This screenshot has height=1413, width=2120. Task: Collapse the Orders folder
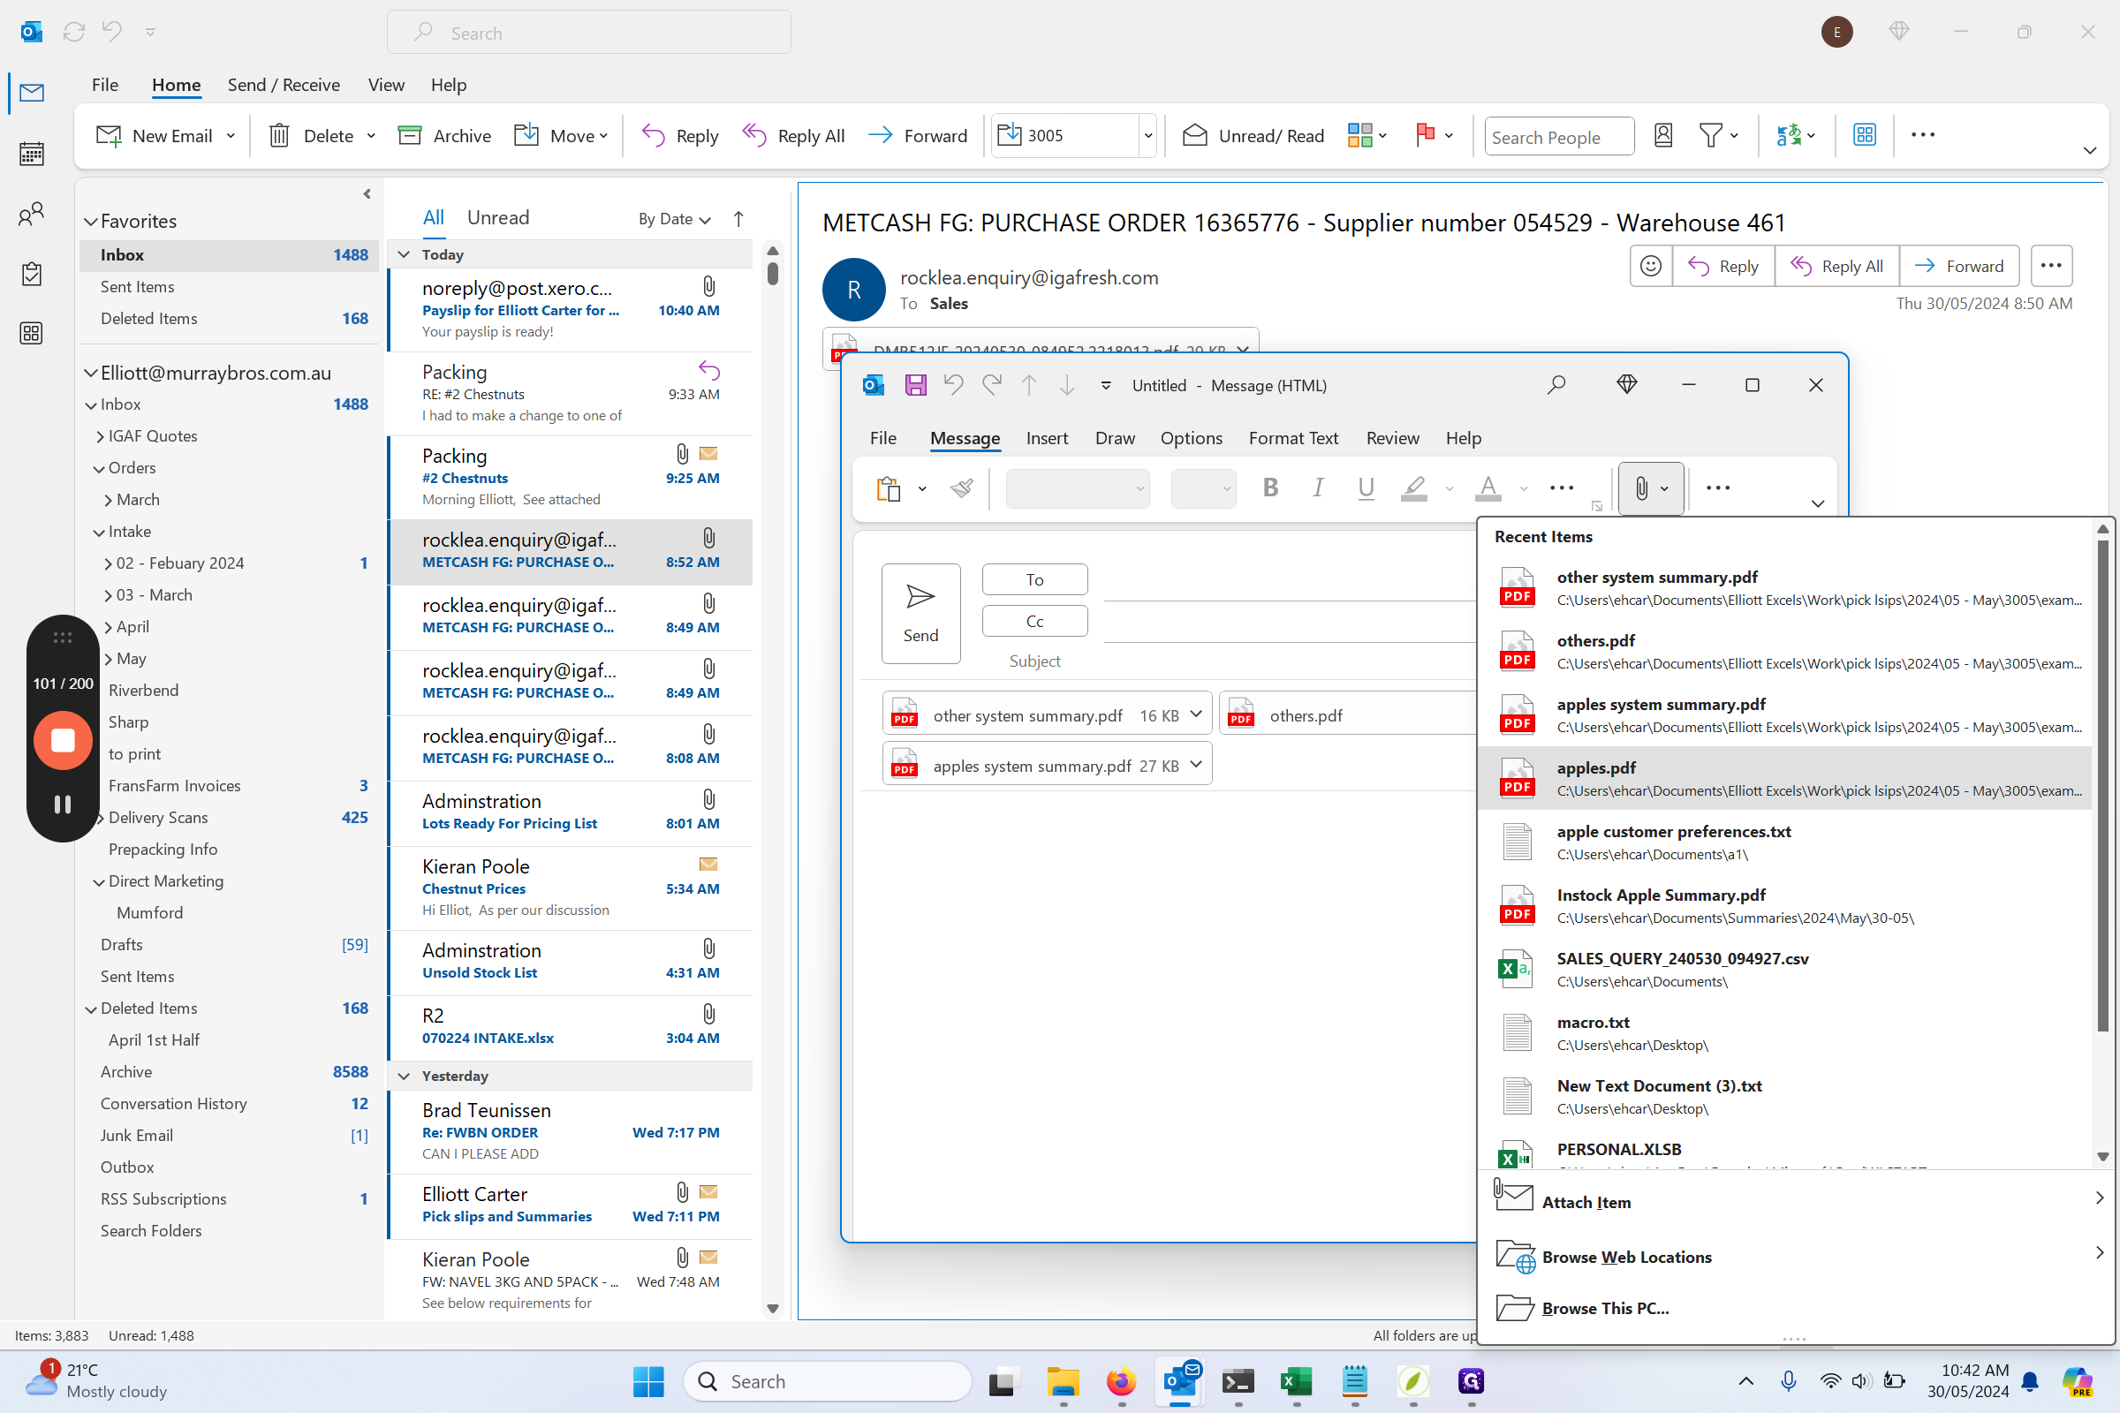click(x=99, y=469)
